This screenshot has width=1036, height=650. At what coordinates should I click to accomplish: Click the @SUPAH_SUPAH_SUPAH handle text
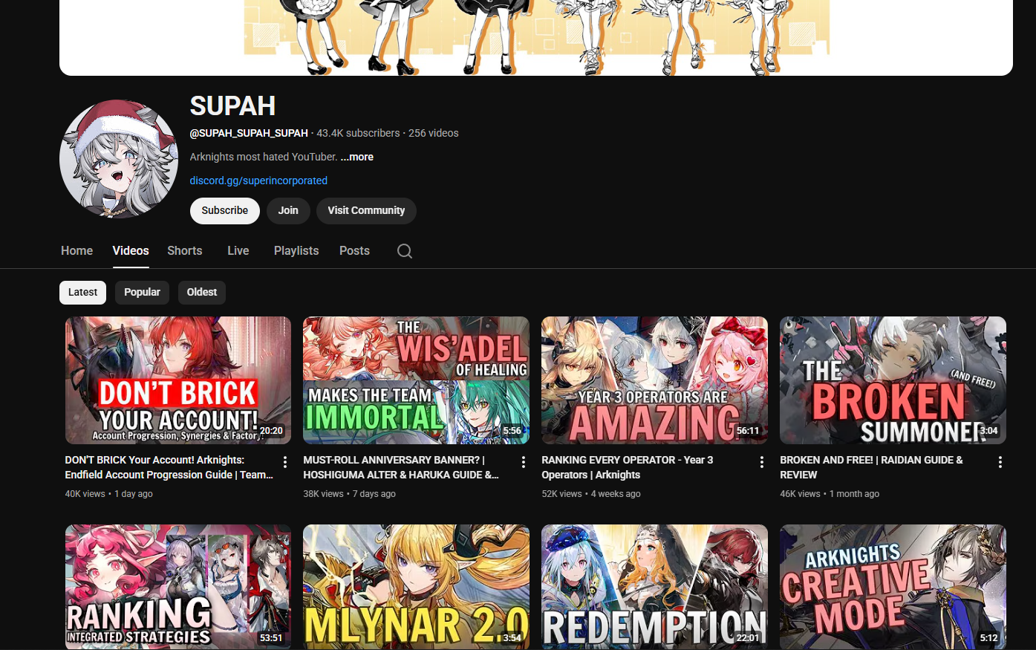(249, 133)
